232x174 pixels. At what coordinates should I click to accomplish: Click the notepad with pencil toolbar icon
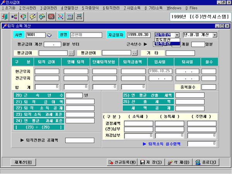[x=33, y=17]
